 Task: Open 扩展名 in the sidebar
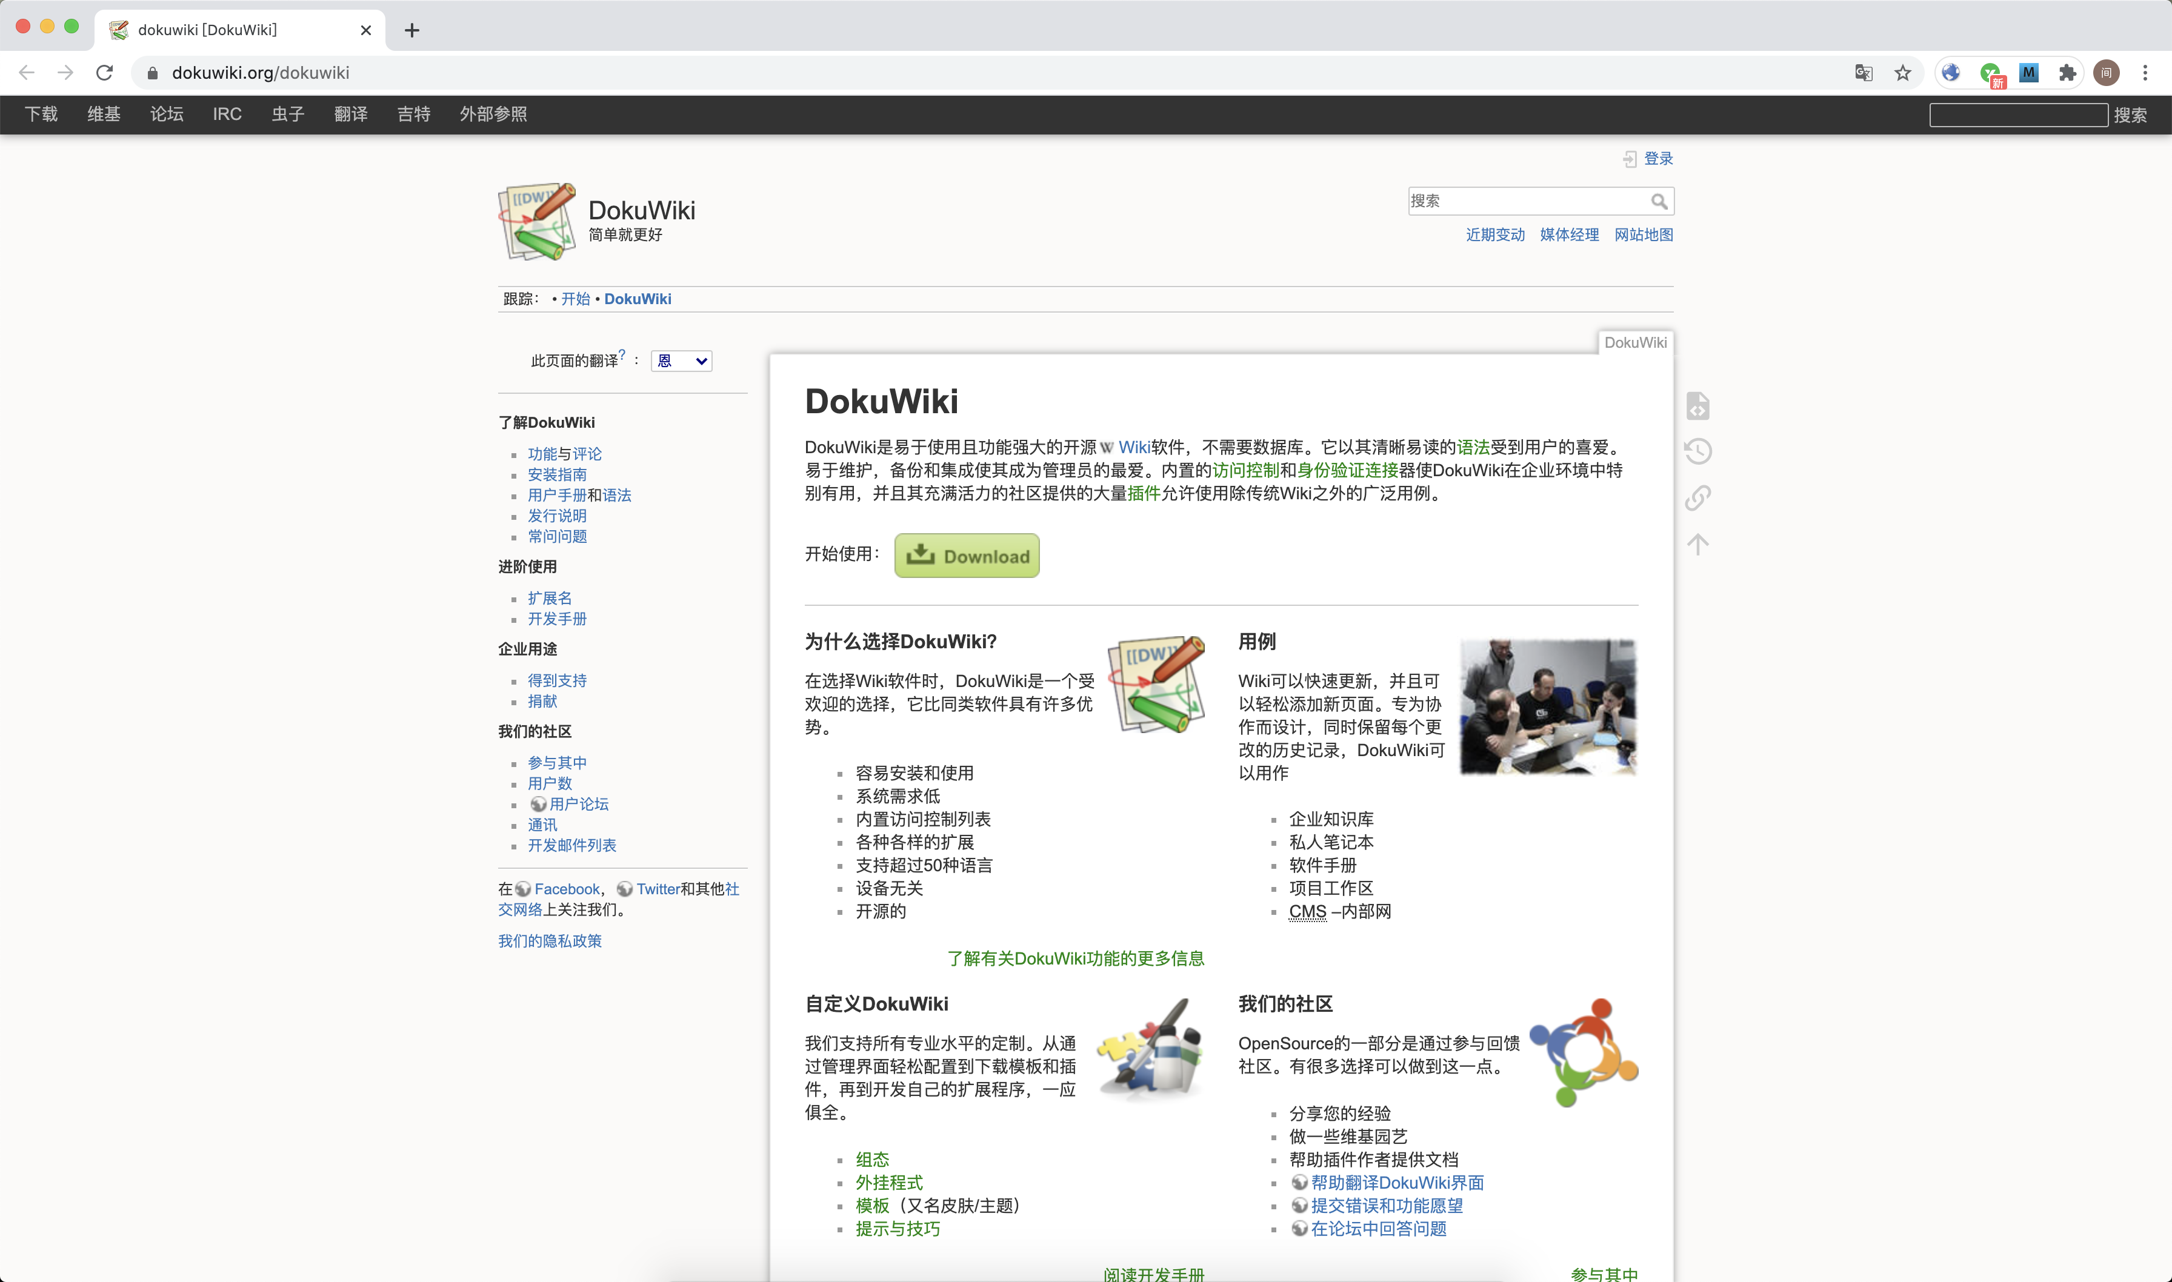(550, 599)
